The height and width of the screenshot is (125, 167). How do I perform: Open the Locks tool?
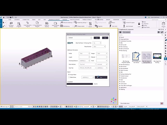[x=139, y=25]
